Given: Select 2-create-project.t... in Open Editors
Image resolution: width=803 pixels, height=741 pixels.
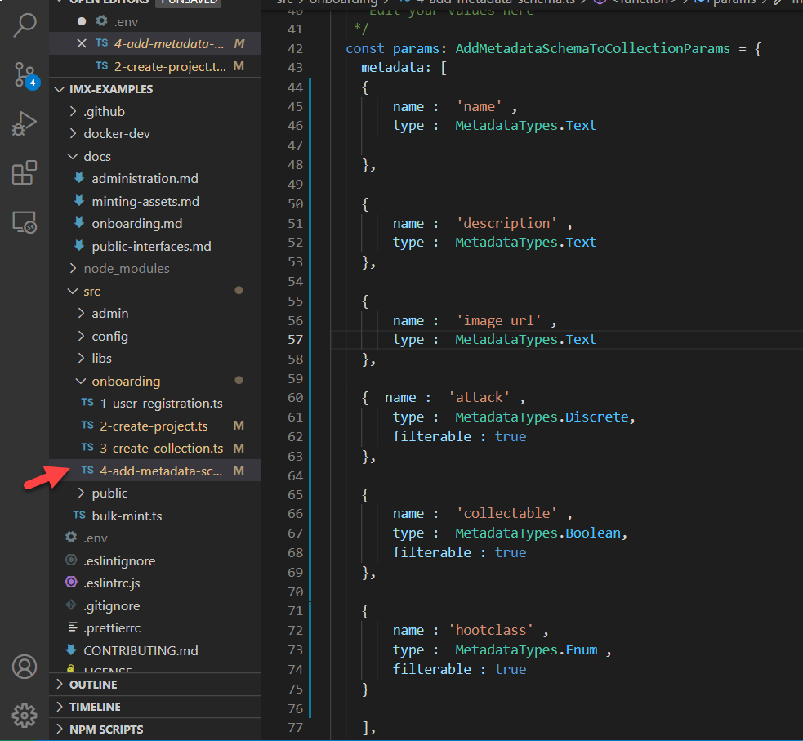Looking at the screenshot, I should 154,66.
